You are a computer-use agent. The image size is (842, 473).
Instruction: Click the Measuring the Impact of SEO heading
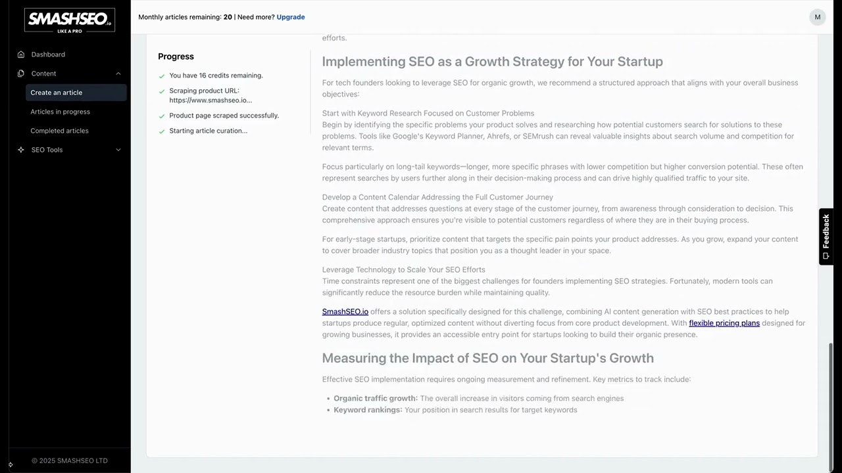487,358
